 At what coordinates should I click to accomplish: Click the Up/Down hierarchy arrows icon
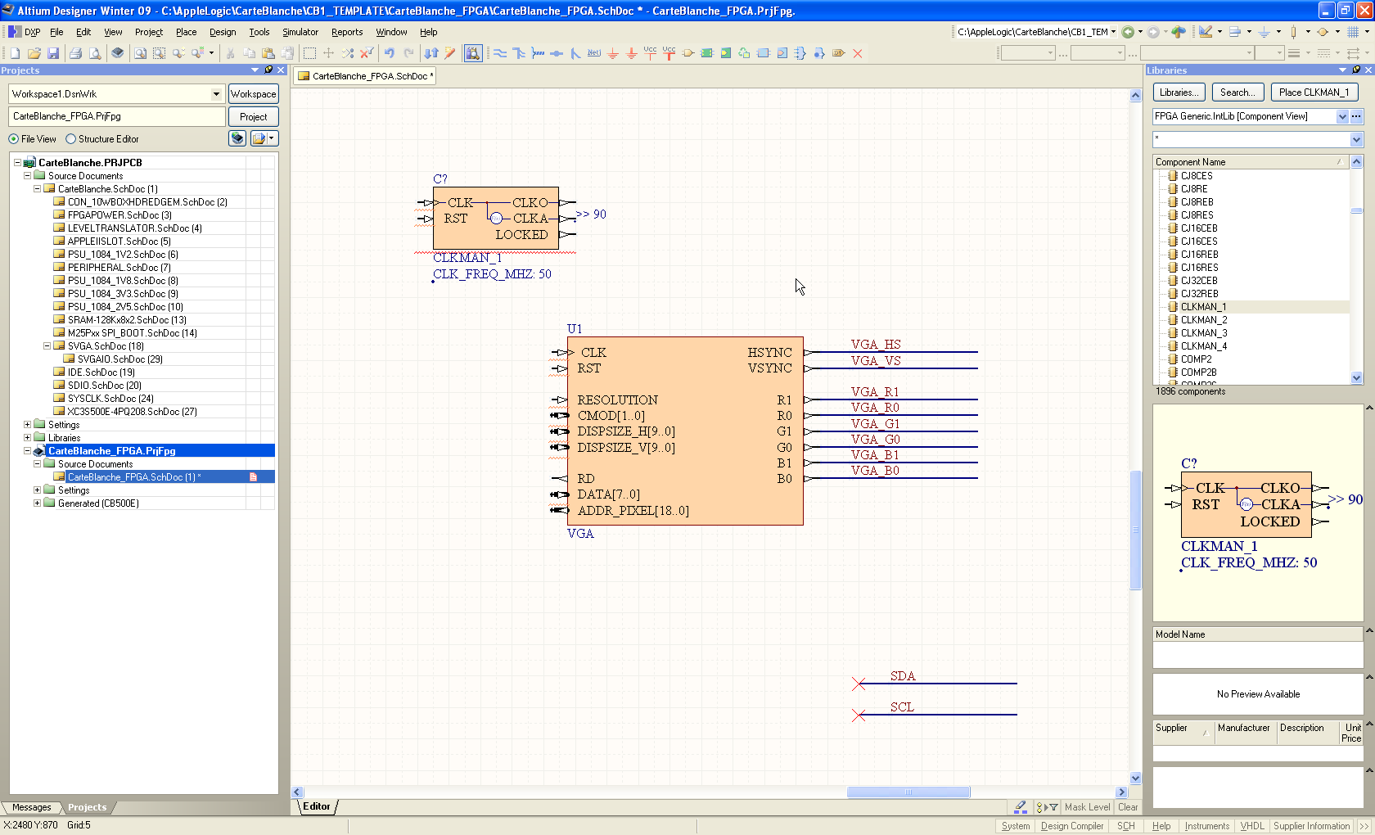pos(431,53)
